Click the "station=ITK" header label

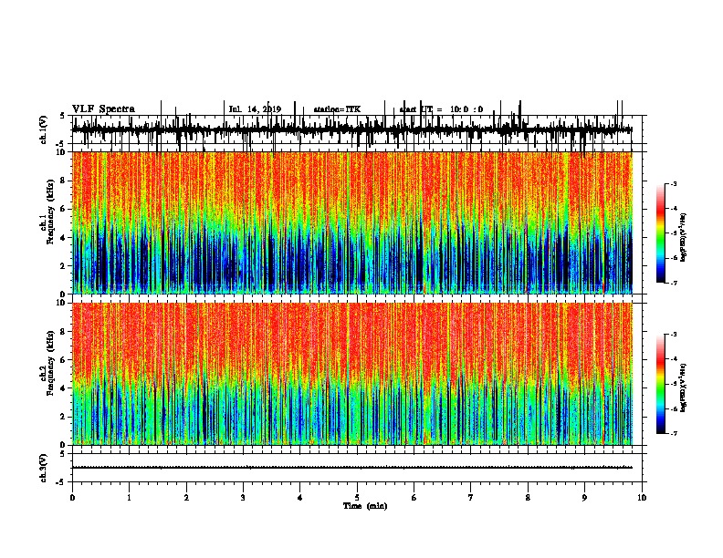click(337, 109)
